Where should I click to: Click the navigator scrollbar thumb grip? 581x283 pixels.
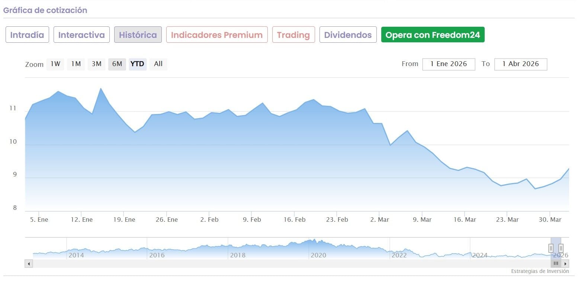pos(556,264)
